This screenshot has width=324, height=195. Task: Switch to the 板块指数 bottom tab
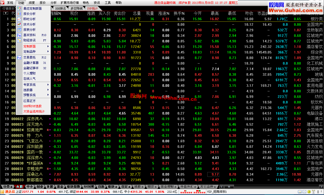tap(73, 187)
